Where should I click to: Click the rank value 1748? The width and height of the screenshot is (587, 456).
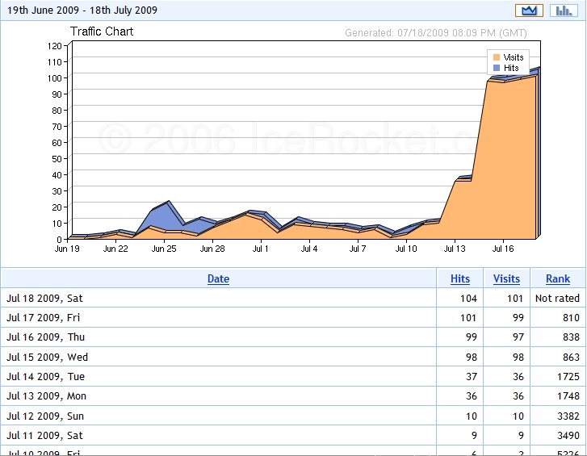coord(568,395)
